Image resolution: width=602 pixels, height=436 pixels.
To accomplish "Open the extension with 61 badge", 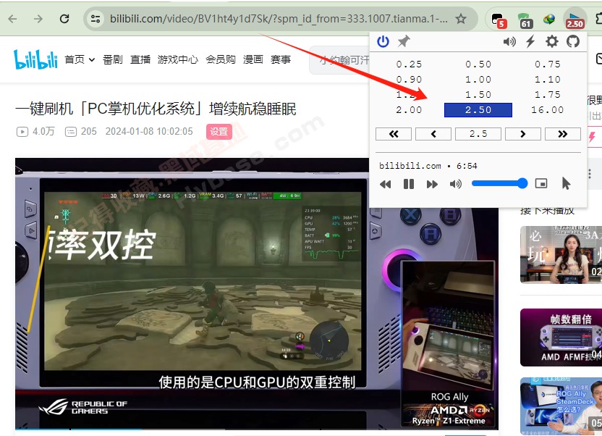I will tap(525, 20).
